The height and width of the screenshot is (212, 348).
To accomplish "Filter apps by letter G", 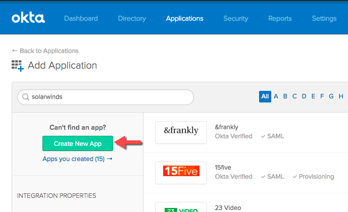I will (x=331, y=96).
